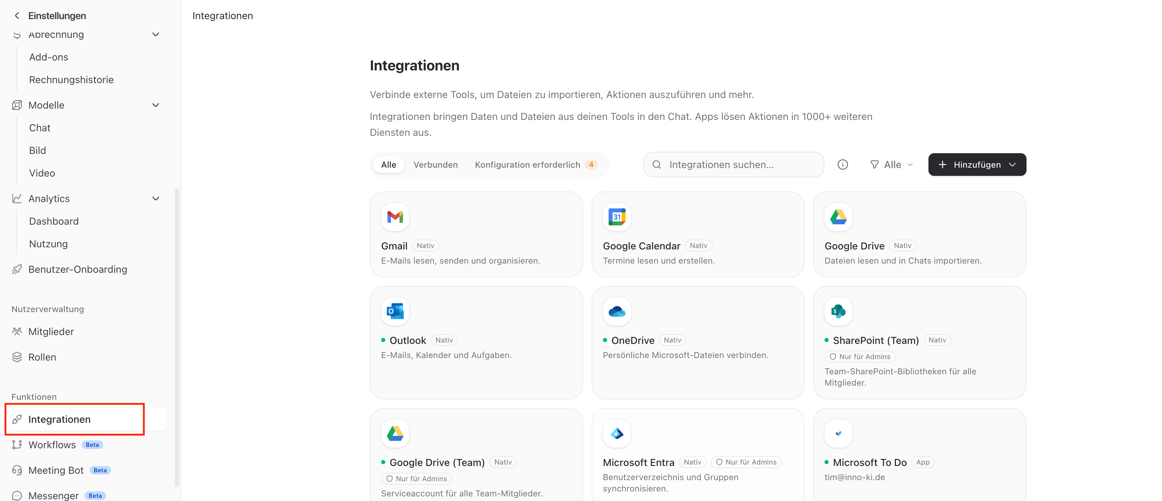
Task: Click the filter funnel icon
Action: [874, 165]
